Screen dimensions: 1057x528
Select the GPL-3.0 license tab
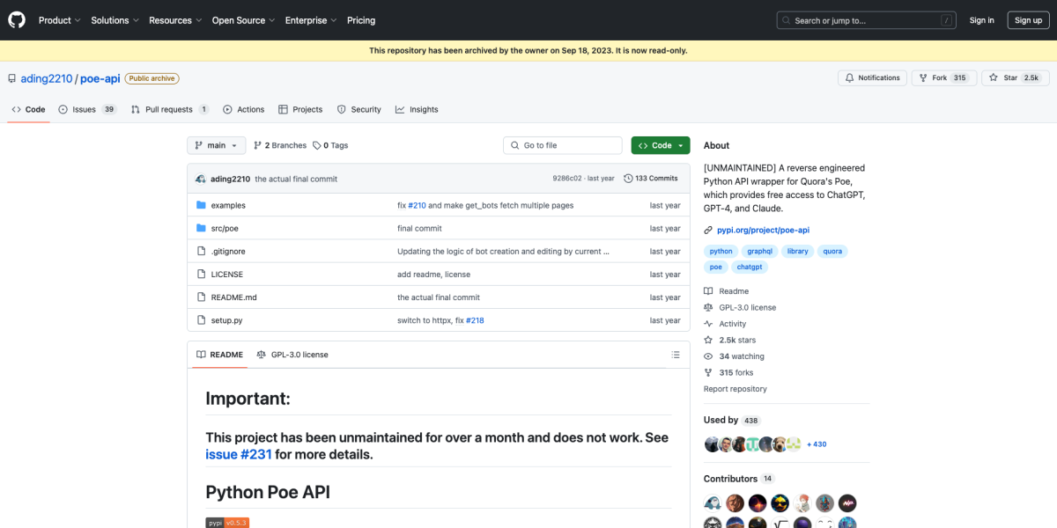(292, 355)
